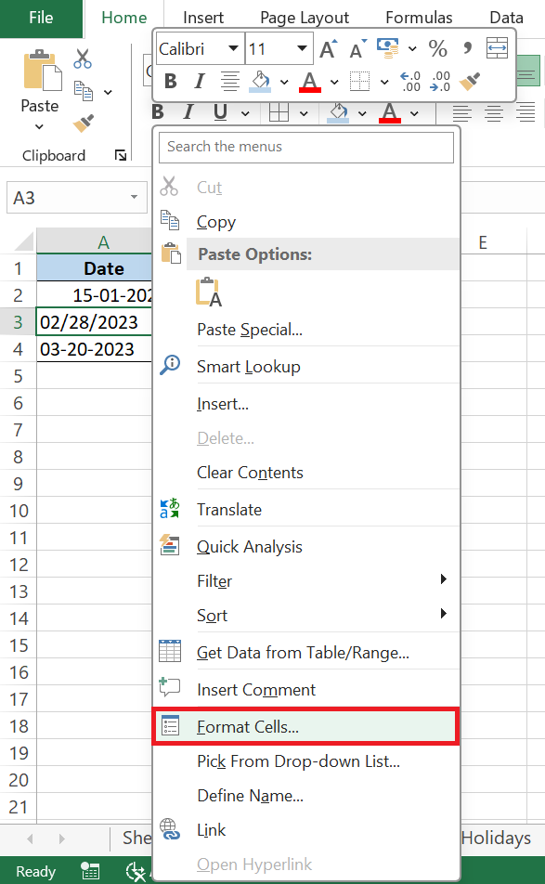Switch to the Page Layout tab
This screenshot has width=545, height=884.
[x=305, y=18]
